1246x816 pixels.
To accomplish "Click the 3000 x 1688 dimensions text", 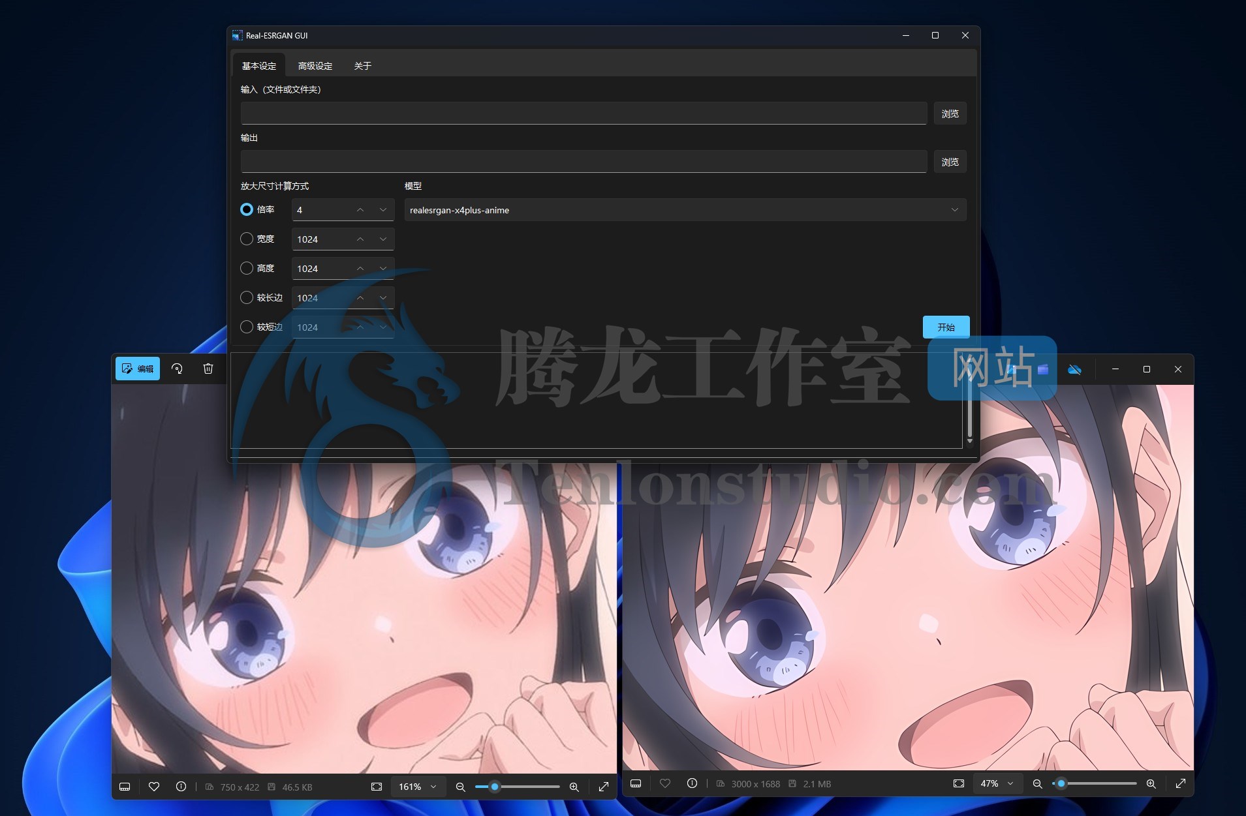I will coord(756,784).
